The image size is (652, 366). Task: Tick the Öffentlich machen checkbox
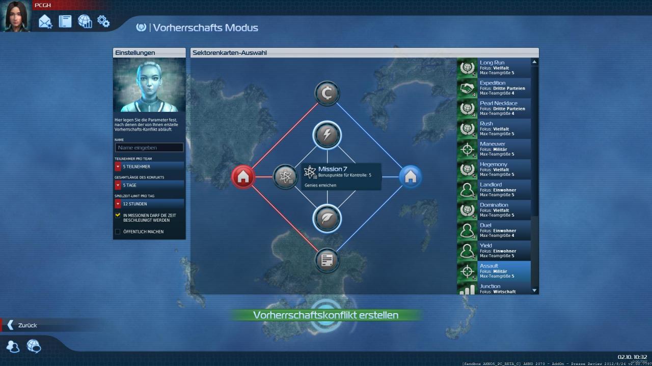118,232
